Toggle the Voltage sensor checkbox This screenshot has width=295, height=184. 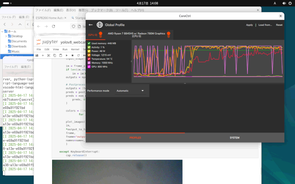pyautogui.click(x=89, y=55)
